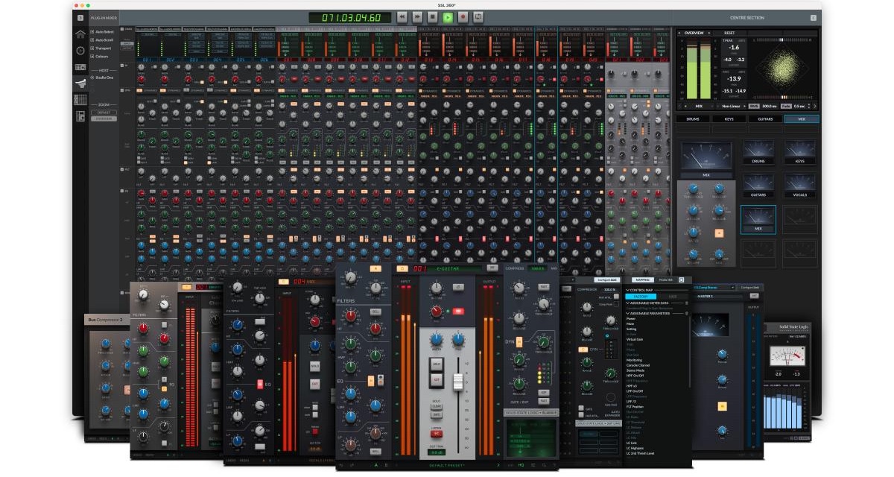The height and width of the screenshot is (477, 894).
Task: Click the E-GUITAR track name field
Action: click(455, 268)
